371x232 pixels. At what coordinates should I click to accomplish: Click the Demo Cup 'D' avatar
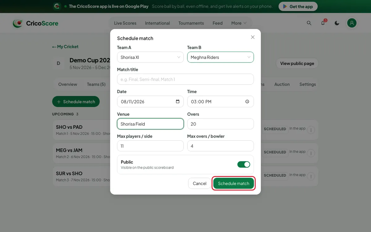[x=58, y=63]
